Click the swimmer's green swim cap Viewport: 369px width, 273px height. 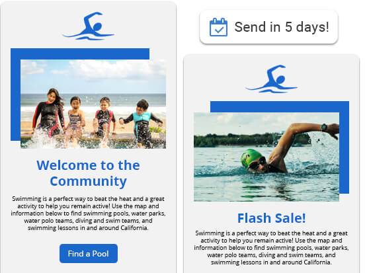(x=250, y=156)
